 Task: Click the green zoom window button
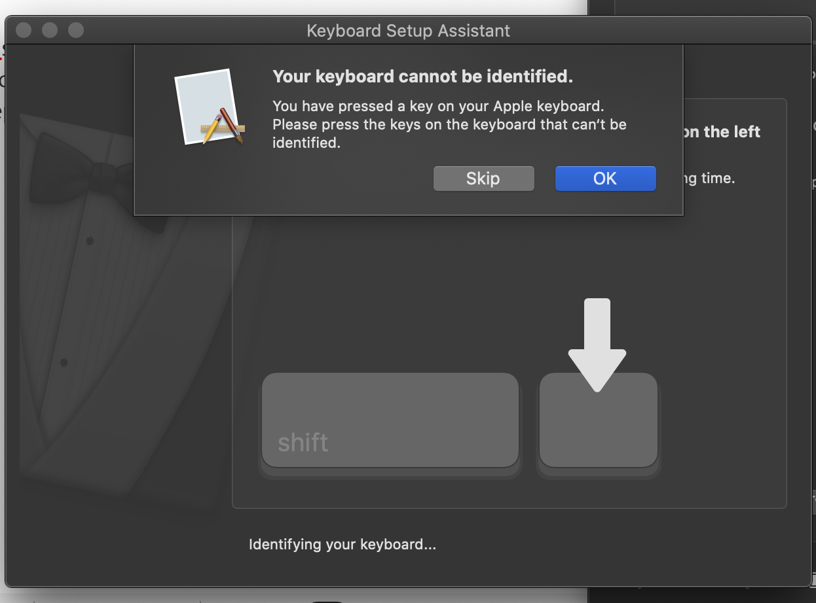[x=76, y=30]
